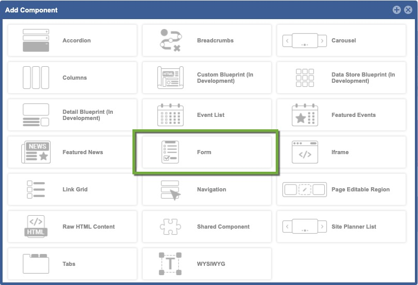Viewport: 418px width, 285px height.
Task: Select the Accordion component icon
Action: (x=36, y=40)
